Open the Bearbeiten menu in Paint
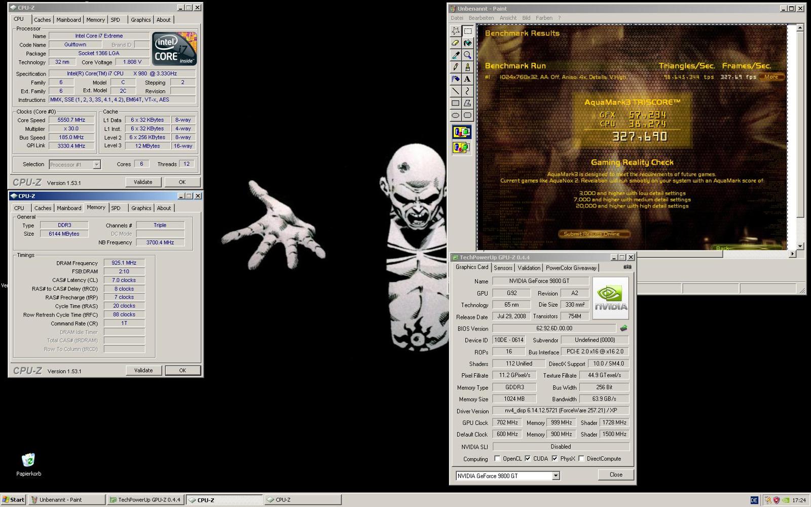This screenshot has height=507, width=811. [481, 18]
